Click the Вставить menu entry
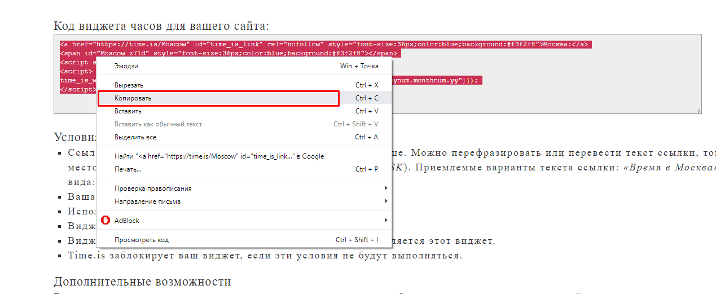 [128, 111]
